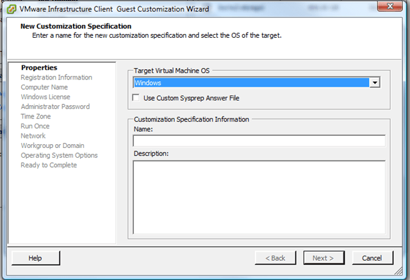Go to the Registration Information step
Screen dimensions: 410x280
[x=56, y=78]
